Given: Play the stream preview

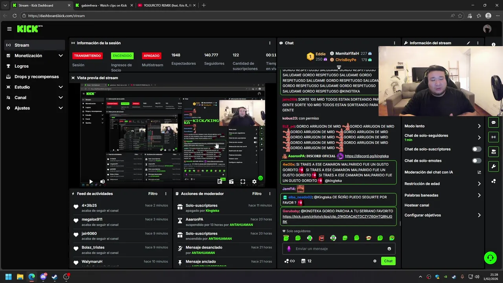Looking at the screenshot, I should pyautogui.click(x=91, y=182).
